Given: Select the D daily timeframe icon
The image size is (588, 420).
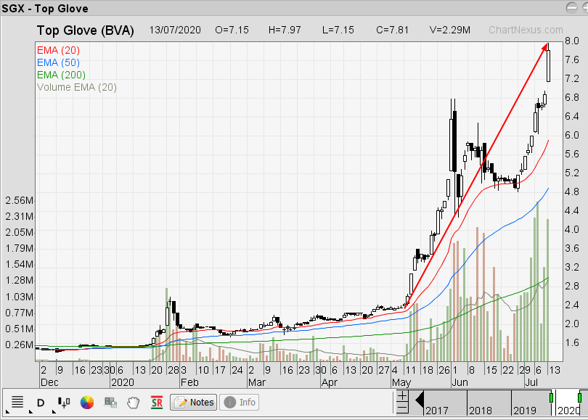Looking at the screenshot, I should [x=41, y=402].
